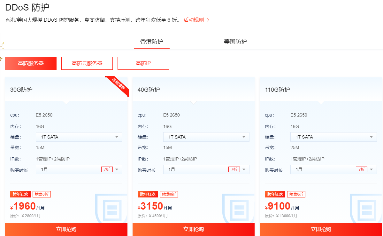
Task: Switch to the 美国防护 tab
Action: tap(235, 42)
